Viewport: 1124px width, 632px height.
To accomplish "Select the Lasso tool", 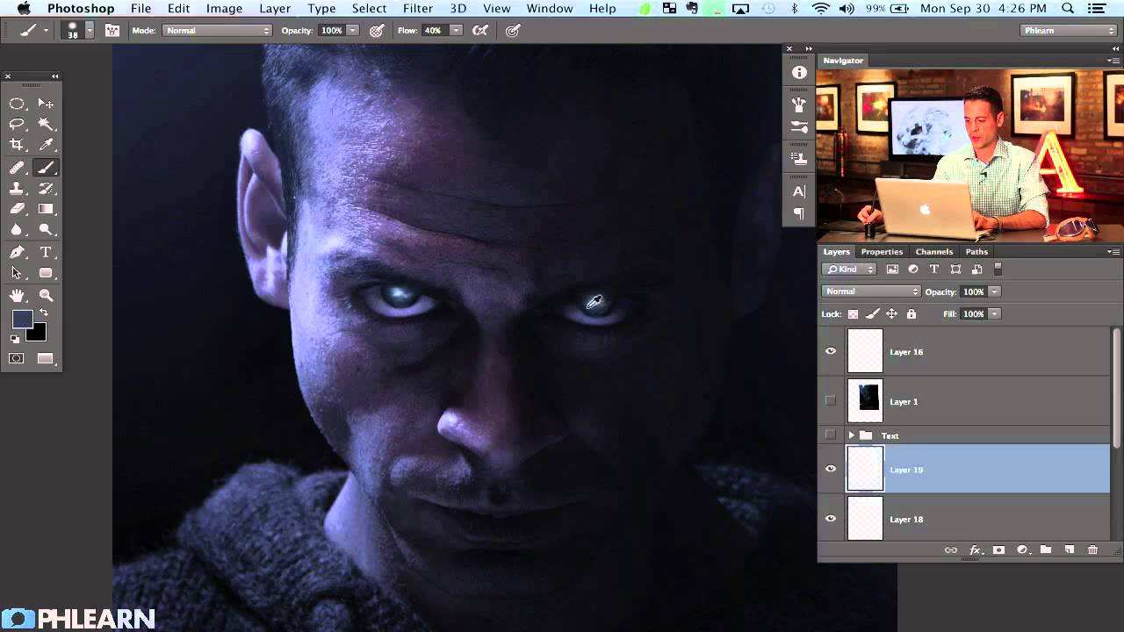I will 17,124.
